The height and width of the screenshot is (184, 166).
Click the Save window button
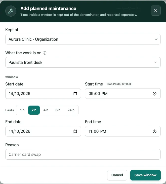point(145,175)
